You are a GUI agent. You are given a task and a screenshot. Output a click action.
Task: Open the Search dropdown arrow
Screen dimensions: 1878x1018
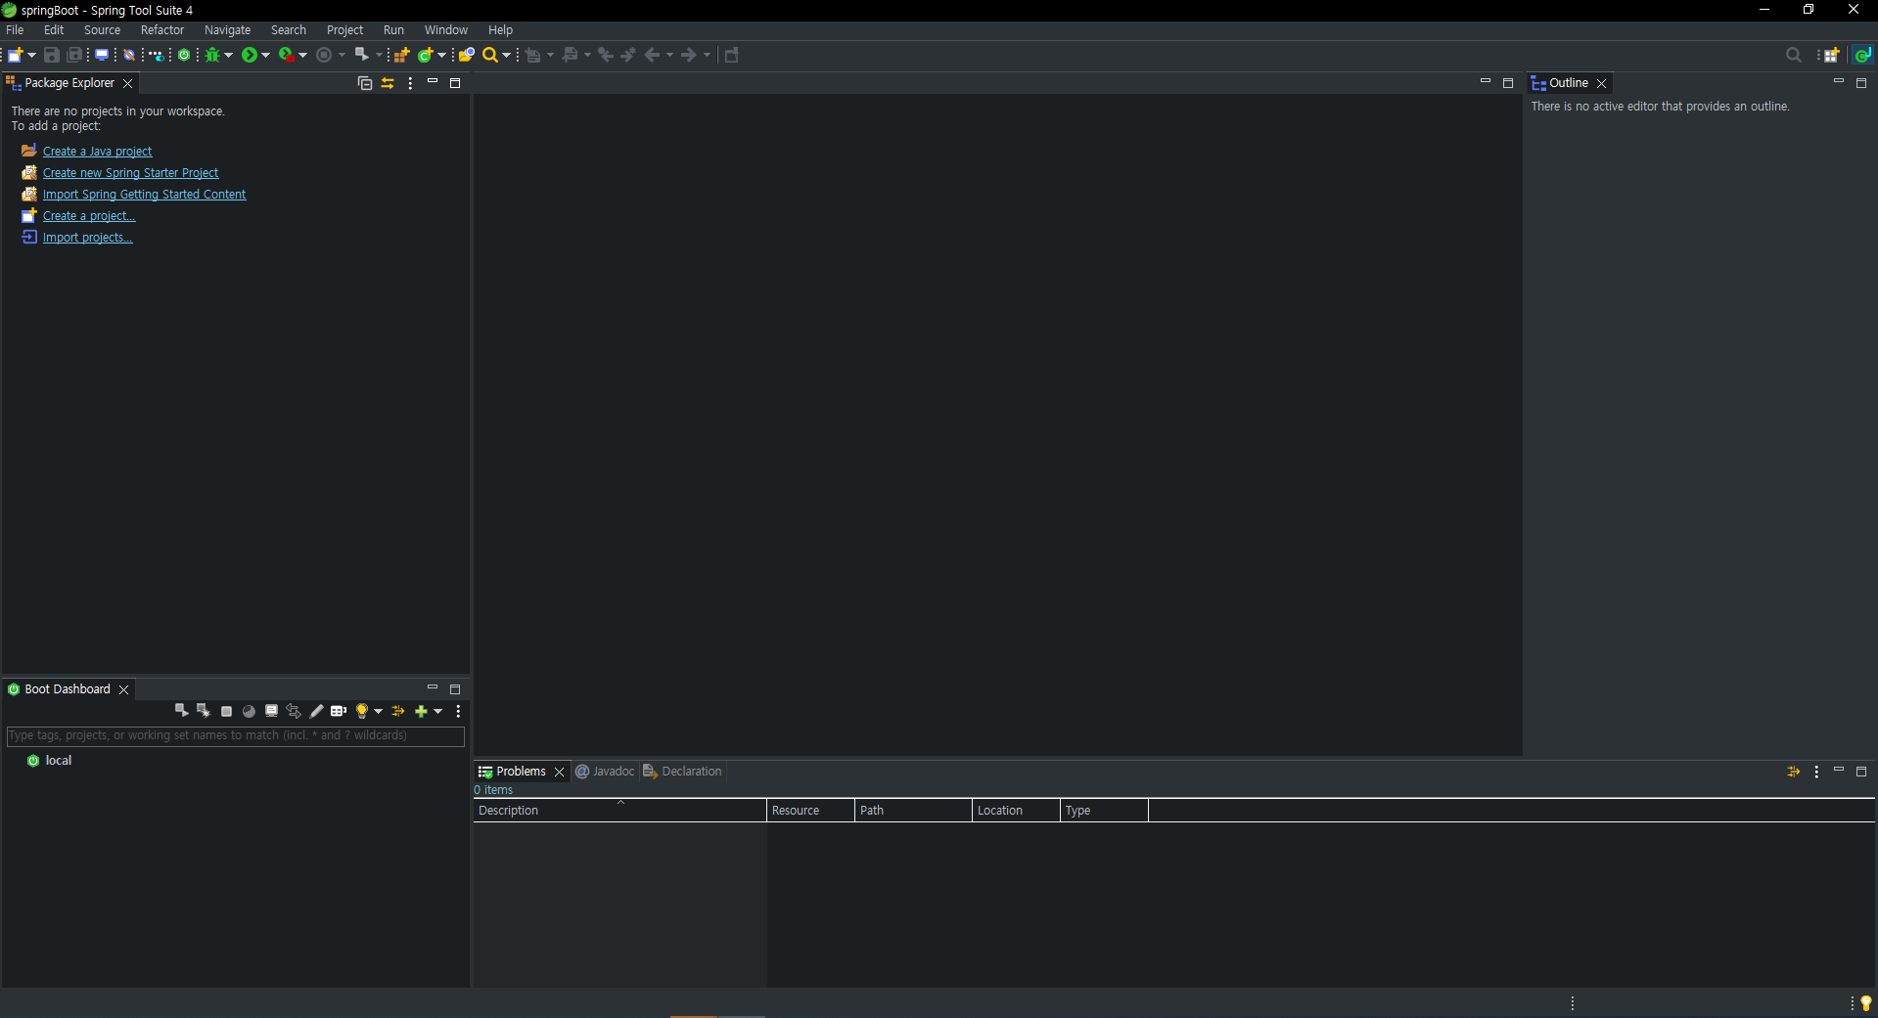click(506, 55)
